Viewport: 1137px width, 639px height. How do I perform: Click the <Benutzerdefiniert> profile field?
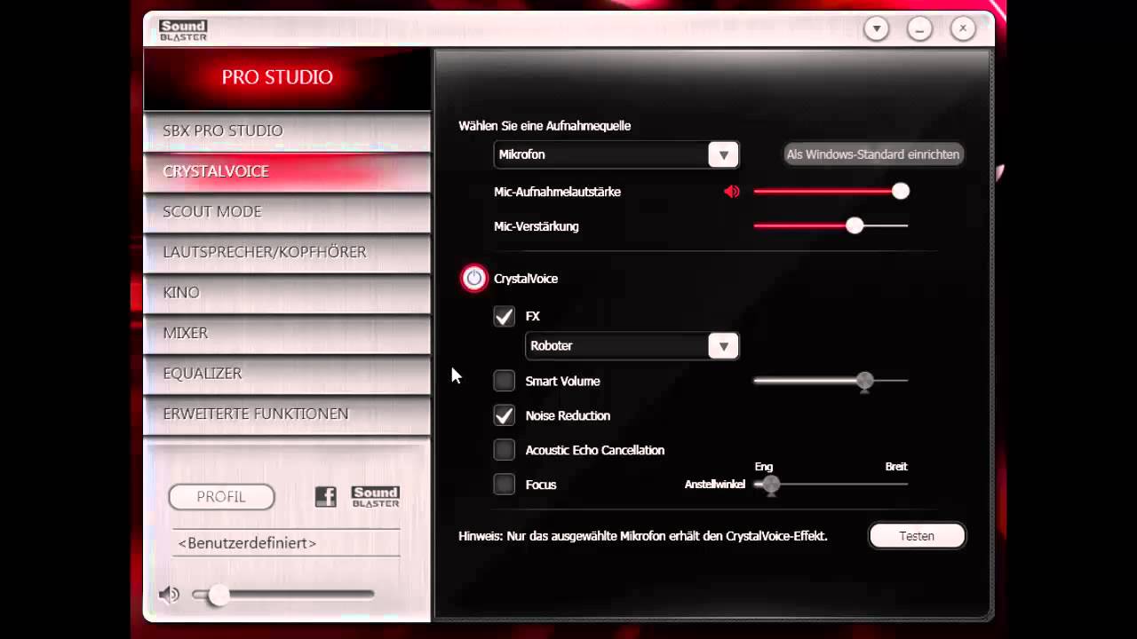286,543
